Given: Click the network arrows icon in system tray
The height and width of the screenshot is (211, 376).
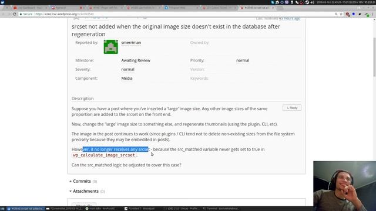Looking at the screenshot, I should tap(297, 2).
